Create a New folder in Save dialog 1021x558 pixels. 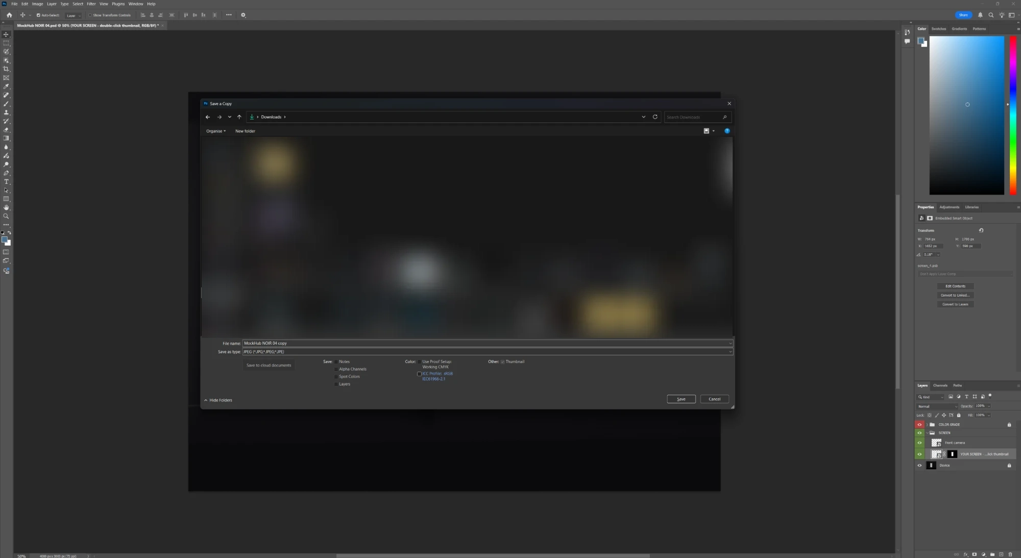pos(245,131)
